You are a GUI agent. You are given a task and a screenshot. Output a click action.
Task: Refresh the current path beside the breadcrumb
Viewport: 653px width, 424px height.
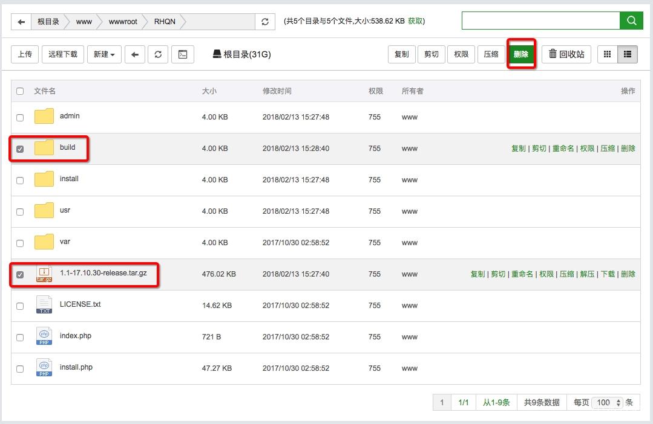tap(265, 21)
